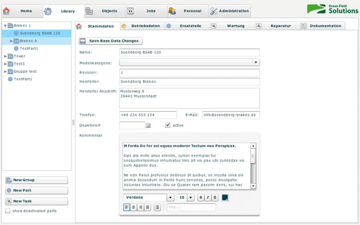Enable show deactivated parts
Image resolution: width=360 pixels, height=225 pixels.
[8, 211]
